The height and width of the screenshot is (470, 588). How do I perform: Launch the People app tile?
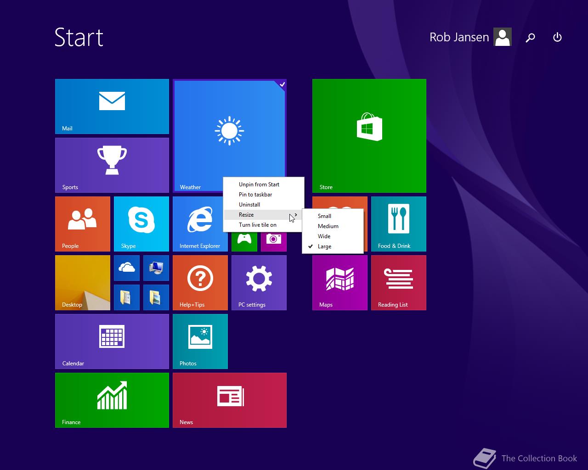point(83,224)
